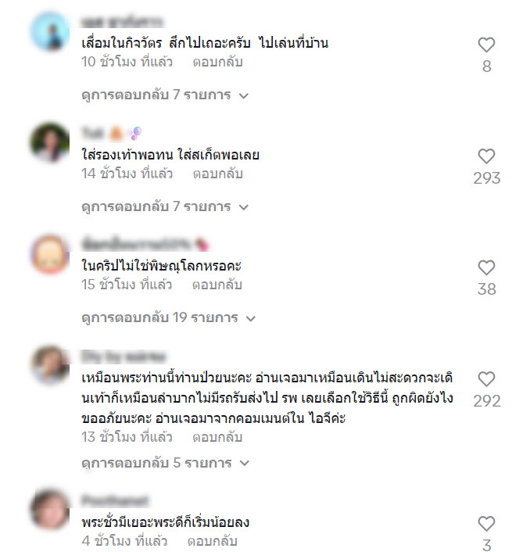Open avatar of the 292-likes commenter
The height and width of the screenshot is (552, 530).
[50, 365]
